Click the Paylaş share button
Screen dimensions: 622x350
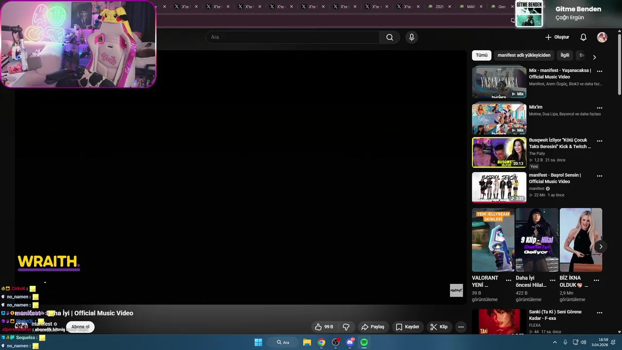(x=373, y=327)
